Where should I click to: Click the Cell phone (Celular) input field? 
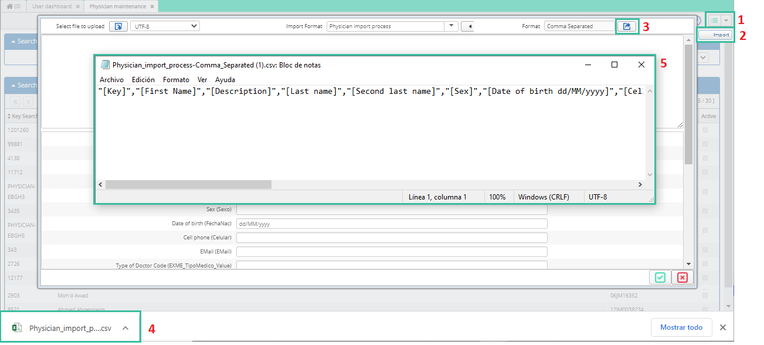point(392,238)
